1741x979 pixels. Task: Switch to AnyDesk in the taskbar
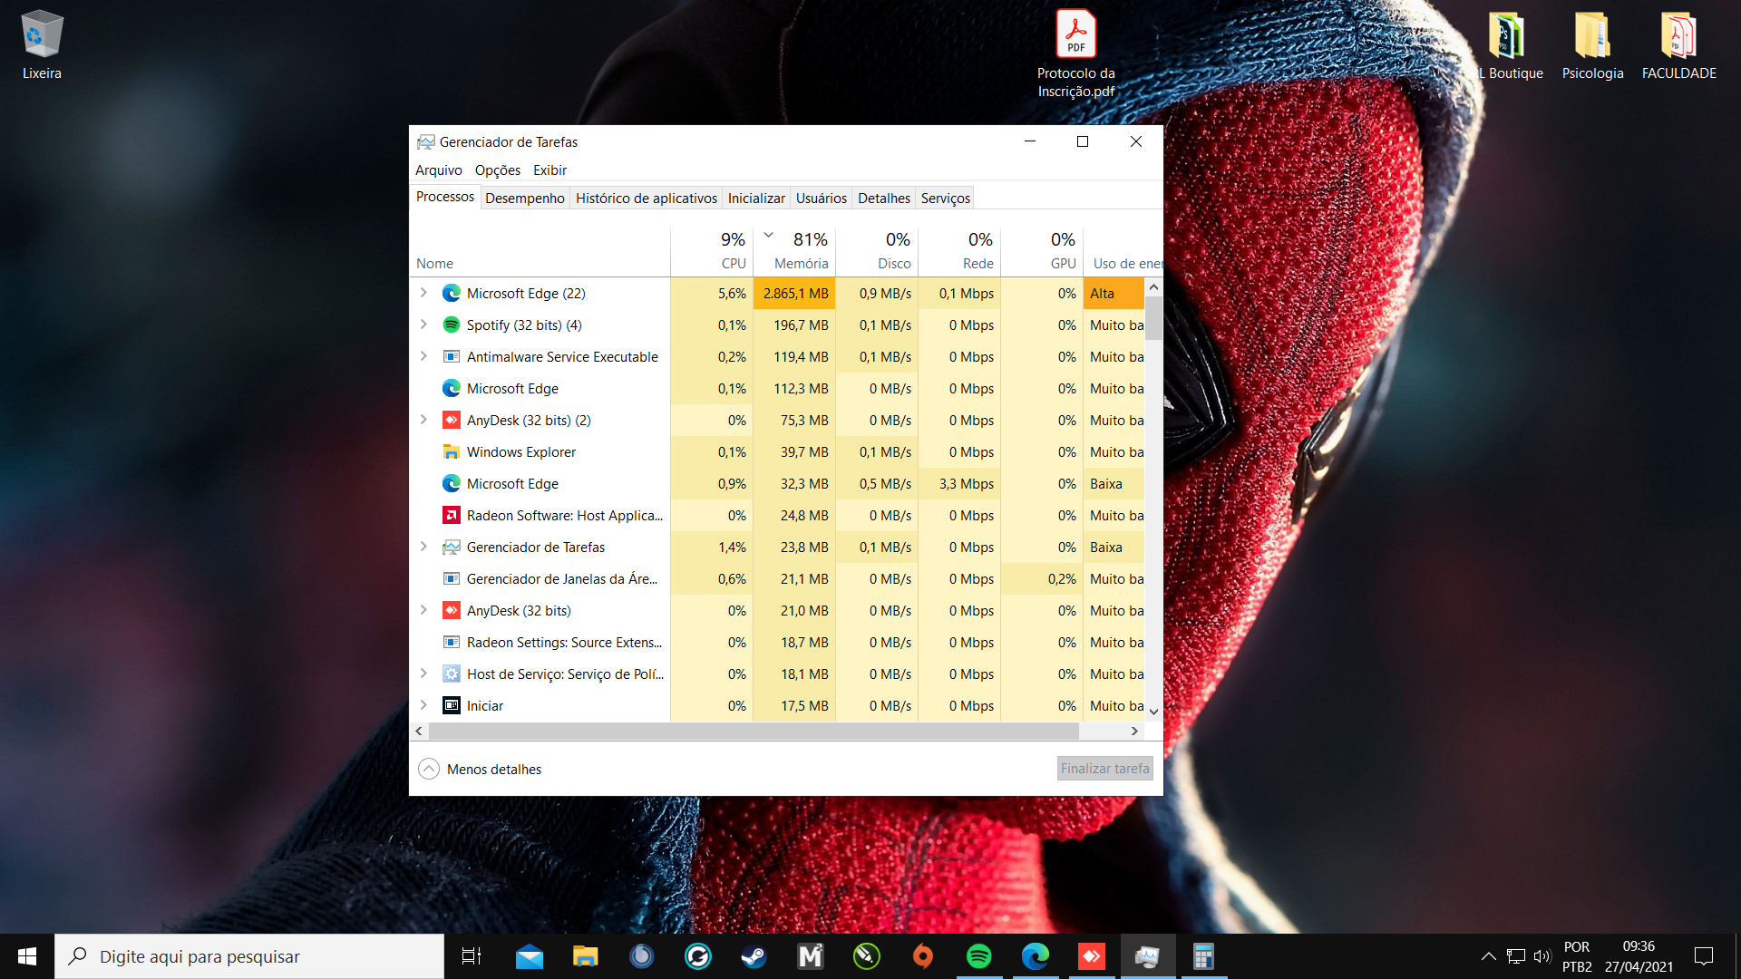[1091, 956]
